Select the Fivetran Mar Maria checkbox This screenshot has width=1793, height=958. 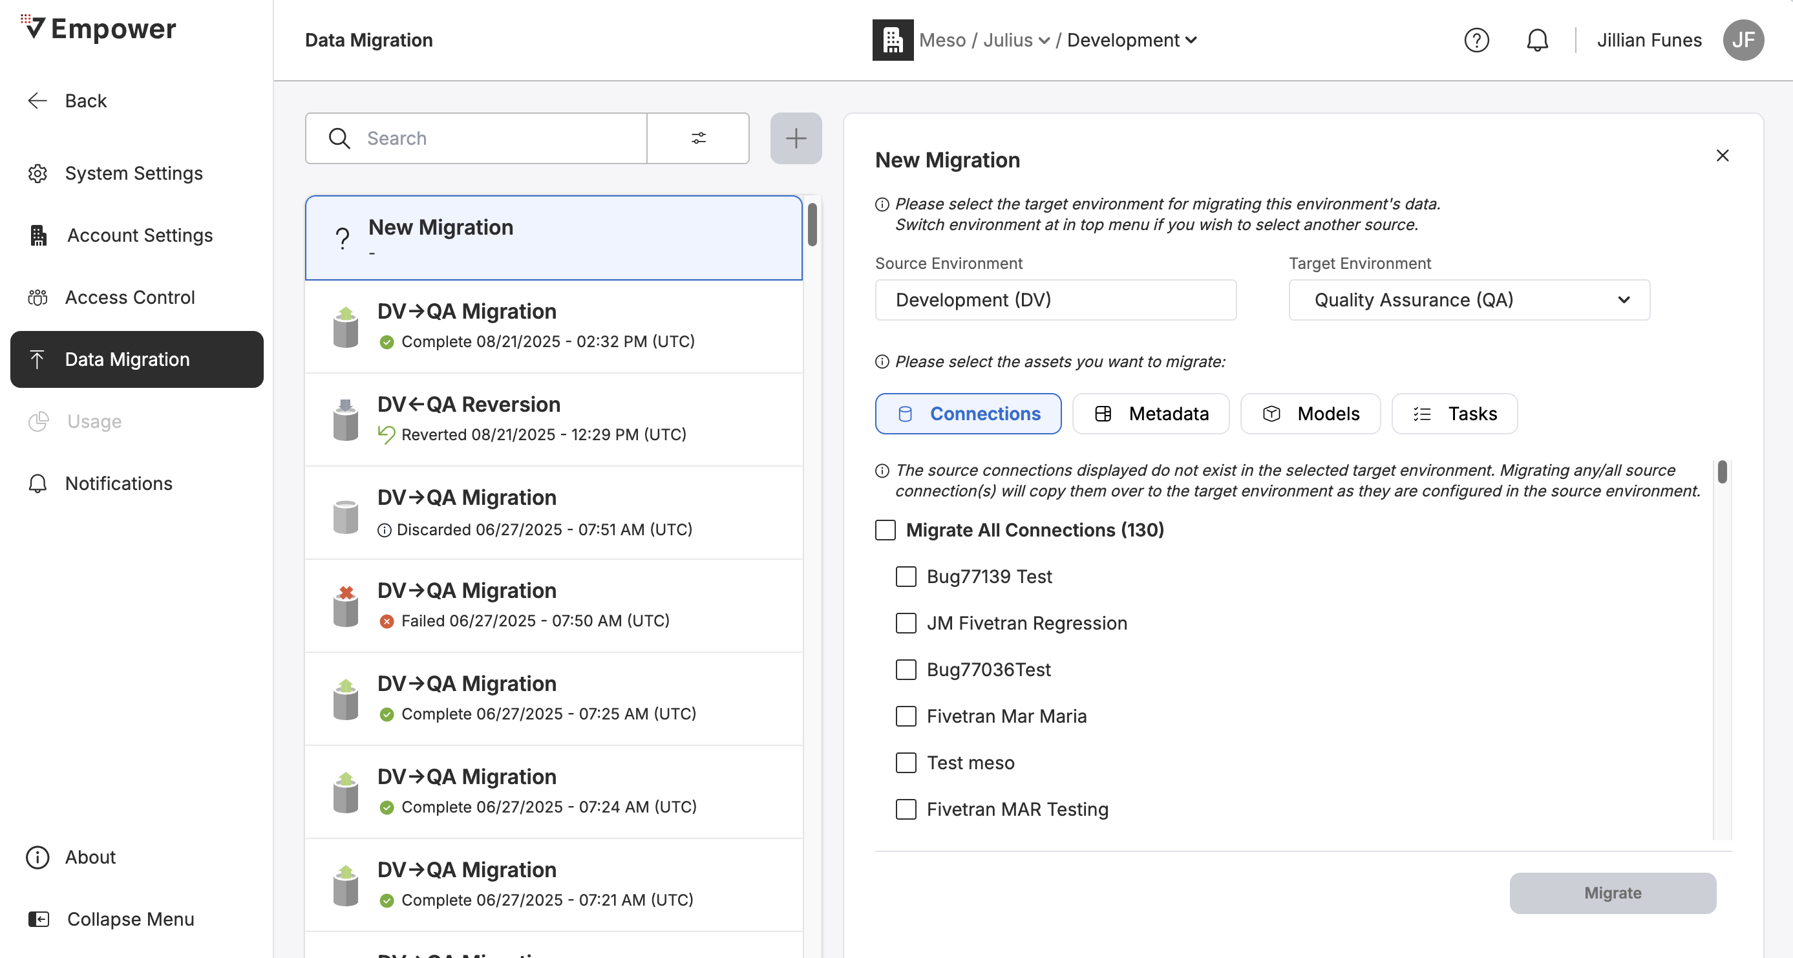click(906, 716)
